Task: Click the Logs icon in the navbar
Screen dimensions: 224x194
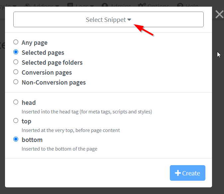Action: [x=70, y=5]
